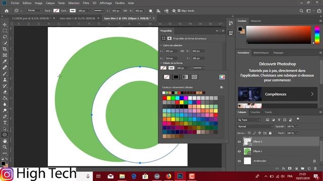
Task: Switch to the Nuancier tab
Action: [x=256, y=21]
